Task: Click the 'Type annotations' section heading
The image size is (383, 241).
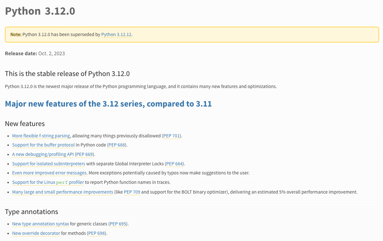Action: coord(32,212)
